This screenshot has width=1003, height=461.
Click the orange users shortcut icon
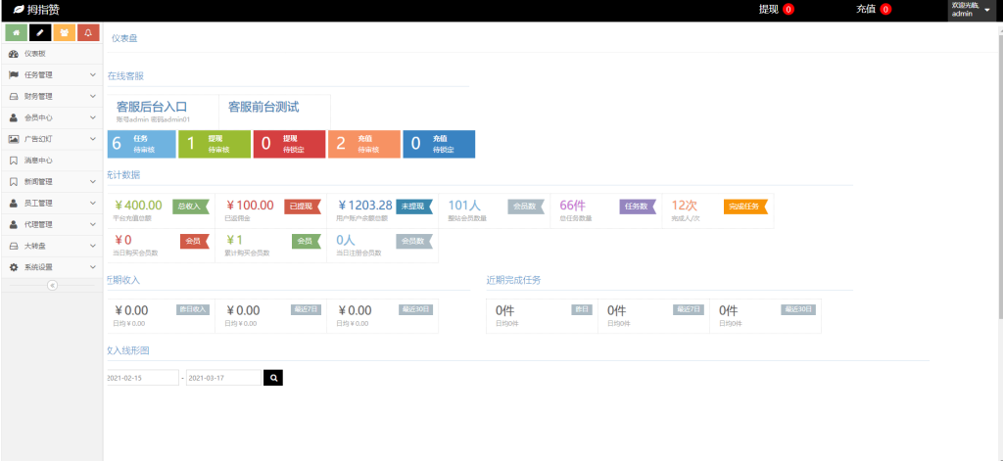click(65, 32)
